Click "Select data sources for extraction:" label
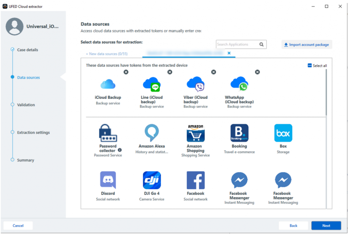Viewport: 348px width, 234px height. (111, 42)
